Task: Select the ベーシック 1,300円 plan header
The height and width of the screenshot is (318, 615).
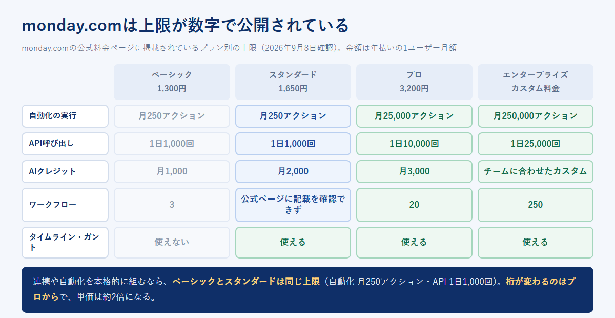Action: click(172, 82)
